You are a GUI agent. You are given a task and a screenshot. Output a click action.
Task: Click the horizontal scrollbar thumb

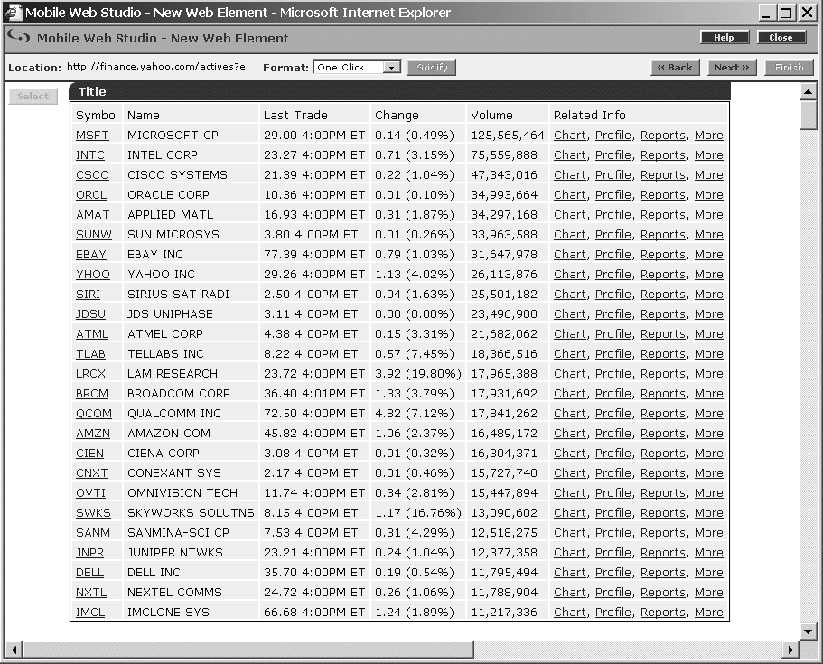click(x=248, y=650)
